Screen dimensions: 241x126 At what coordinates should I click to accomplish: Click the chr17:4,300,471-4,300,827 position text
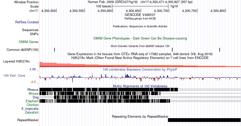166,2
